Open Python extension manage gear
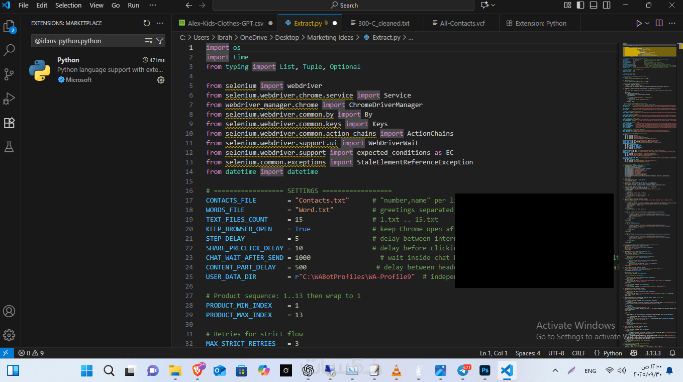 pos(161,80)
